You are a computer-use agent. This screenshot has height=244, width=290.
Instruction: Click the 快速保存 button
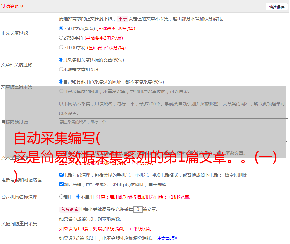(x=277, y=7)
